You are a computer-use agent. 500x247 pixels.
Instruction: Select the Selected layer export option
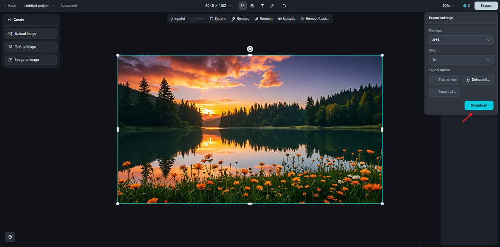[x=478, y=79]
